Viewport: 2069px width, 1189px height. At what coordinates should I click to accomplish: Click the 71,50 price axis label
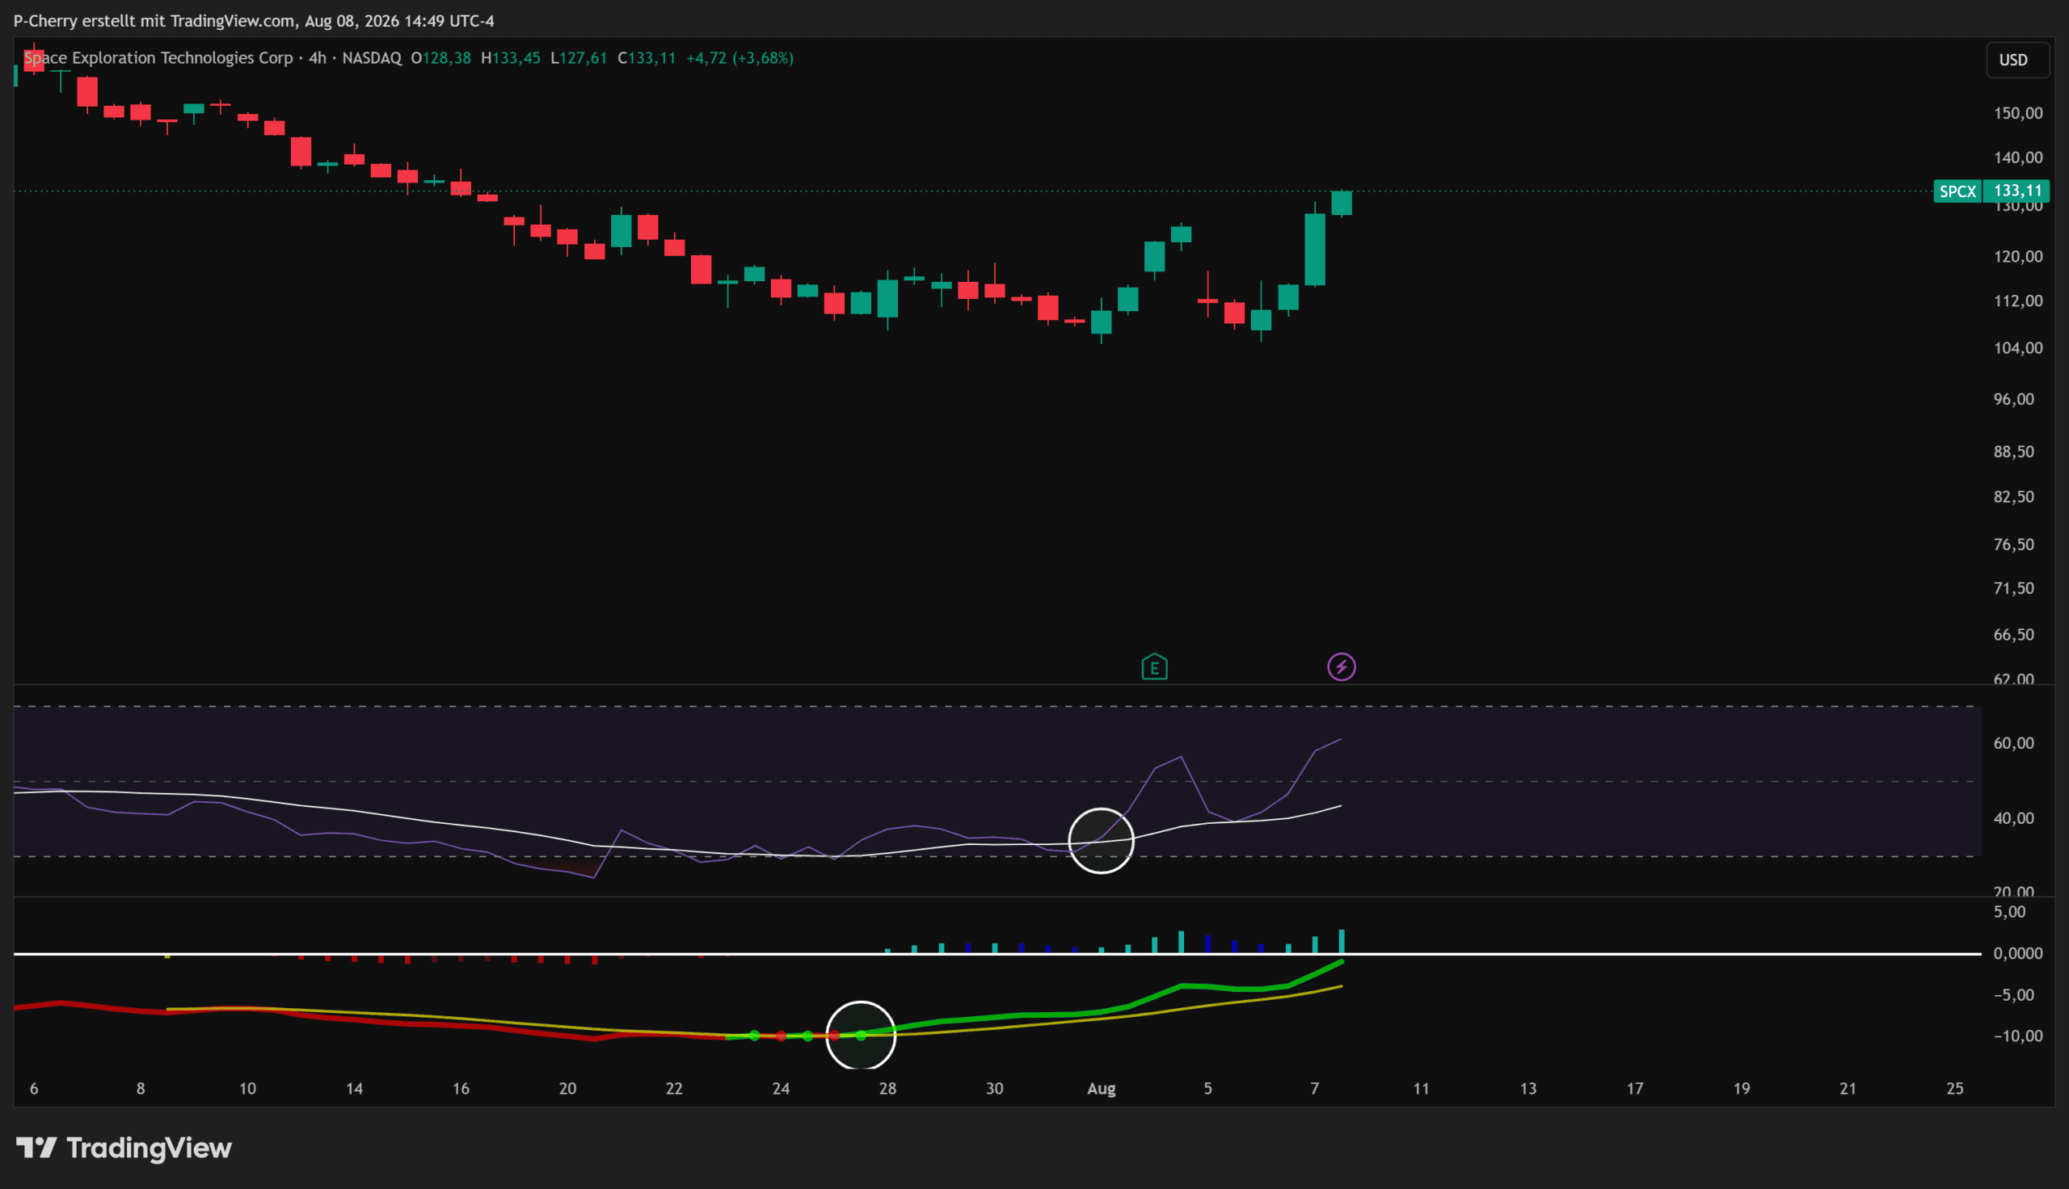click(2013, 588)
